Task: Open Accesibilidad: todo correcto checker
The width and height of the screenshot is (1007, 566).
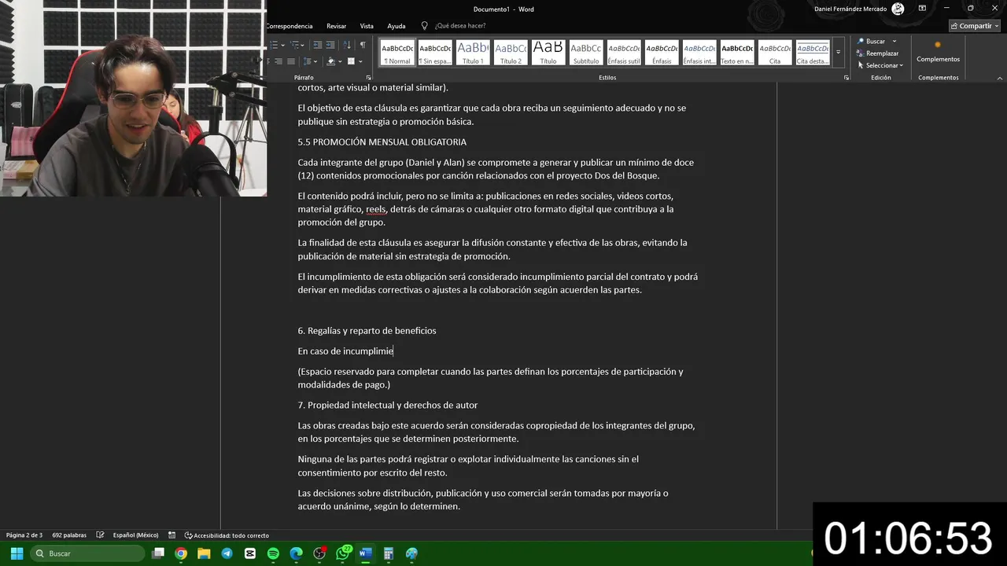Action: pos(227,535)
